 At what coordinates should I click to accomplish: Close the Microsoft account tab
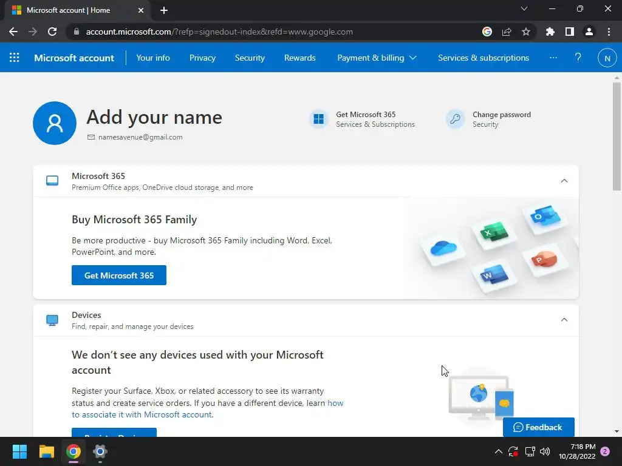[141, 10]
